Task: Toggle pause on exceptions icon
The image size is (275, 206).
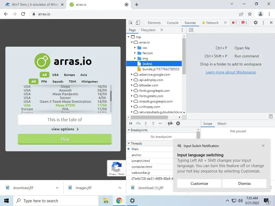Action: pos(178,123)
